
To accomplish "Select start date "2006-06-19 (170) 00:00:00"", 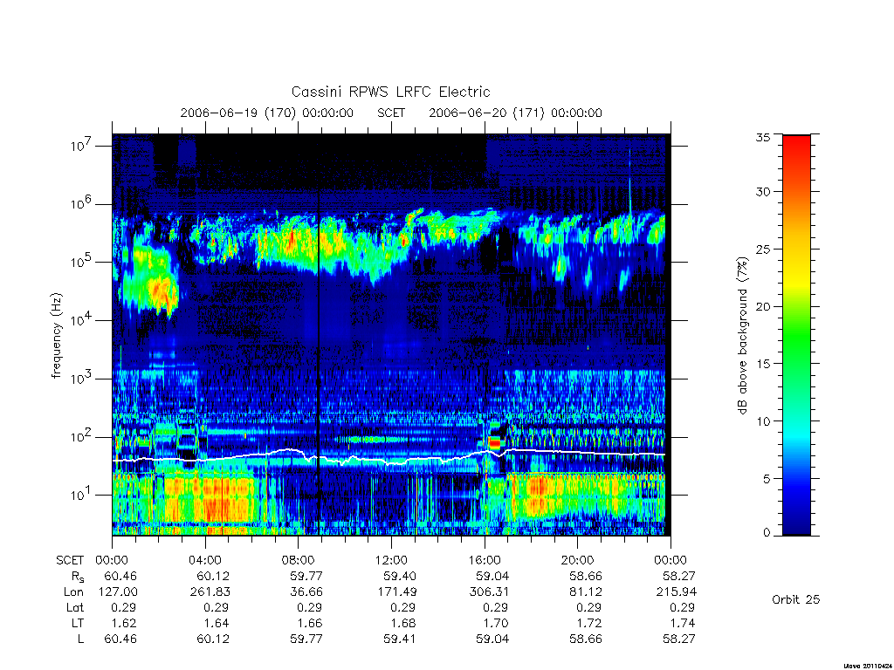I will 267,113.
